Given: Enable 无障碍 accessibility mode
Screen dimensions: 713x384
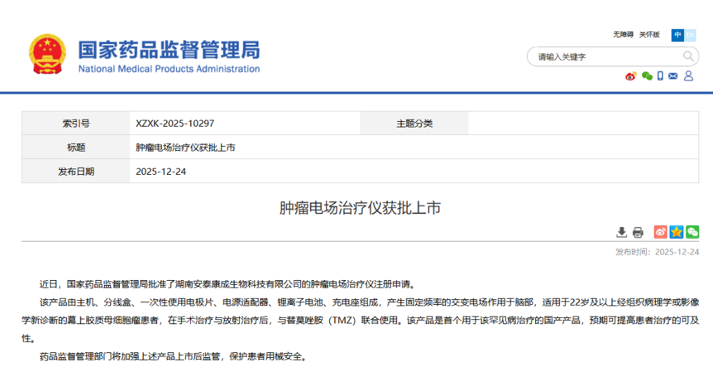Looking at the screenshot, I should coord(623,34).
